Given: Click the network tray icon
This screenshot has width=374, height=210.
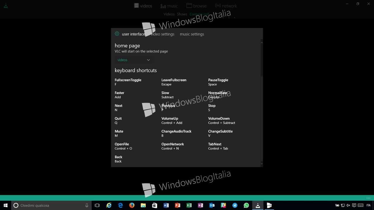Looking at the screenshot, I should 343,205.
